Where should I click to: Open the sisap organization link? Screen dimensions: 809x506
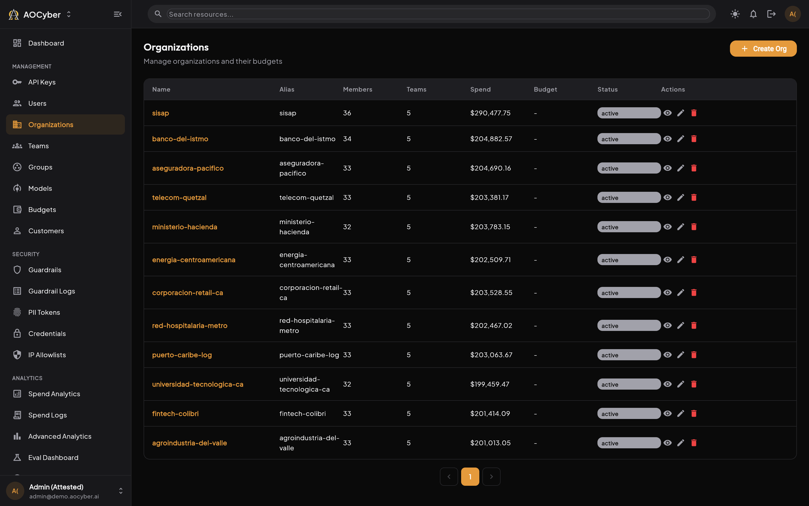coord(161,113)
